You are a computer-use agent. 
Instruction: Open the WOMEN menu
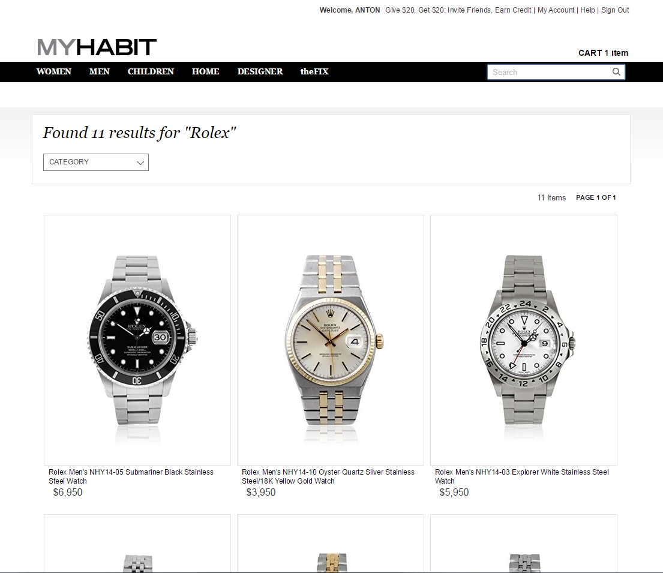[53, 71]
